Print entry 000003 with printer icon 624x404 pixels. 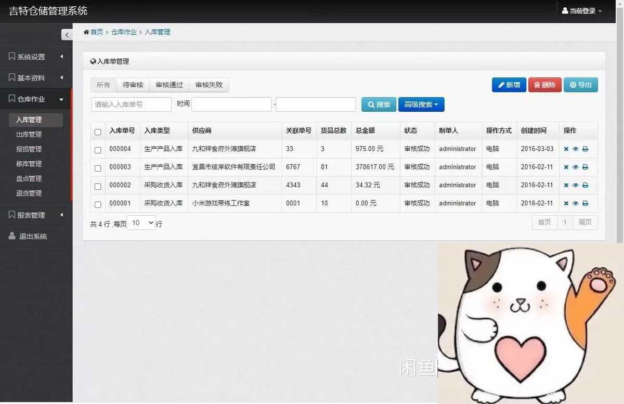coord(585,167)
